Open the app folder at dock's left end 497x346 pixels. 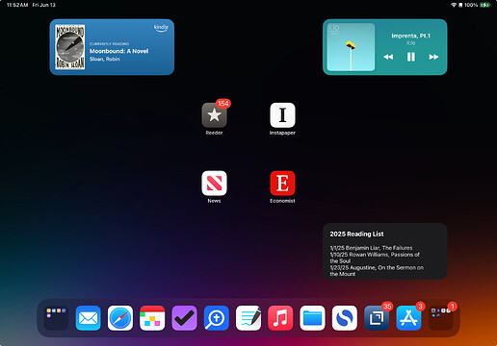pos(56,318)
